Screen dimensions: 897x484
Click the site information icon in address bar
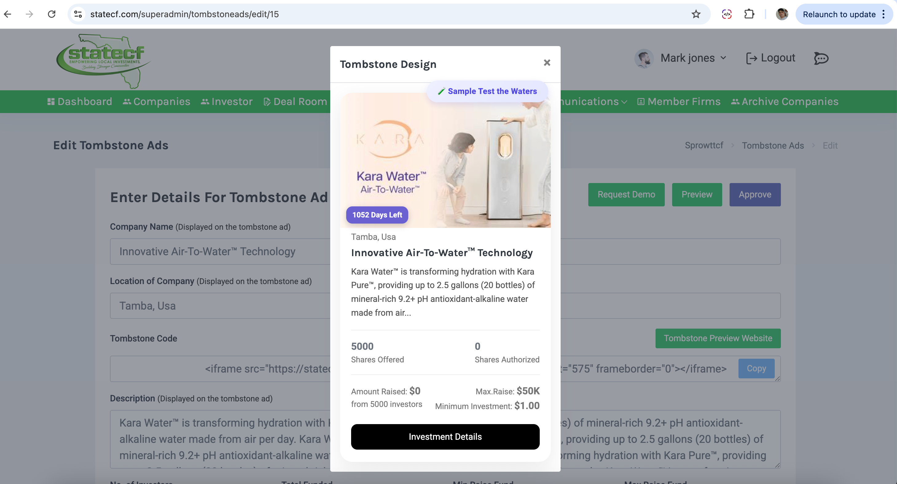[x=78, y=14]
